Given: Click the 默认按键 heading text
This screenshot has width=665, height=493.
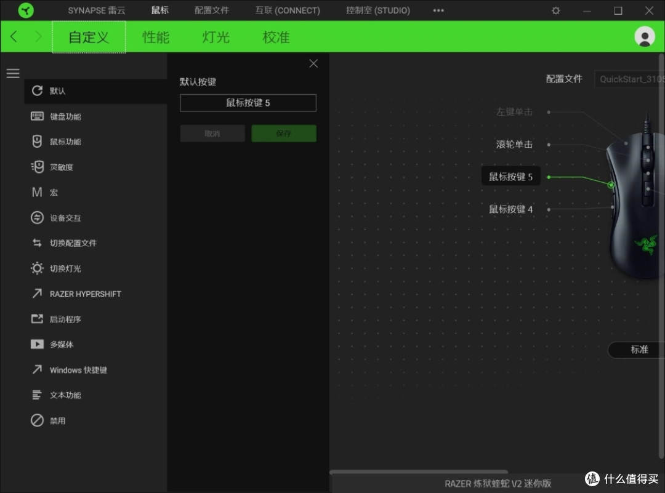Looking at the screenshot, I should point(198,82).
